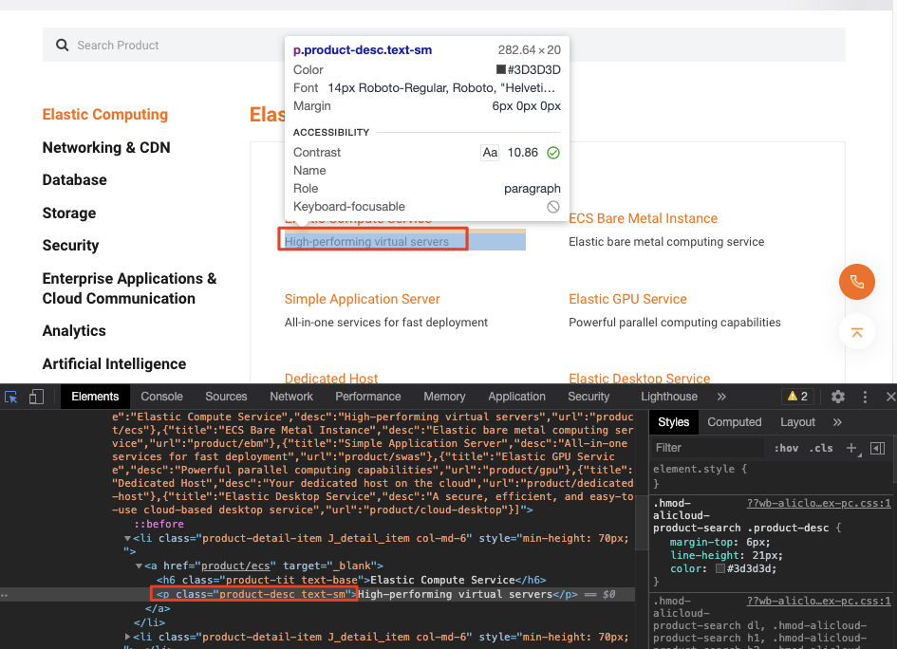Open the Network tab

click(x=291, y=397)
